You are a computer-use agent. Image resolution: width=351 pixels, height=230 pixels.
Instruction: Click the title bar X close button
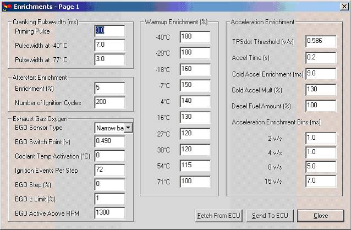point(343,6)
